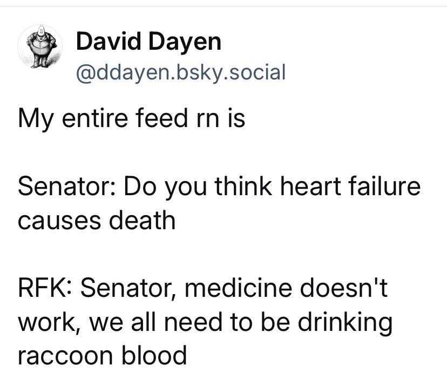Click the @ddayen.bsky.social handle
The image size is (447, 392).
click(181, 71)
